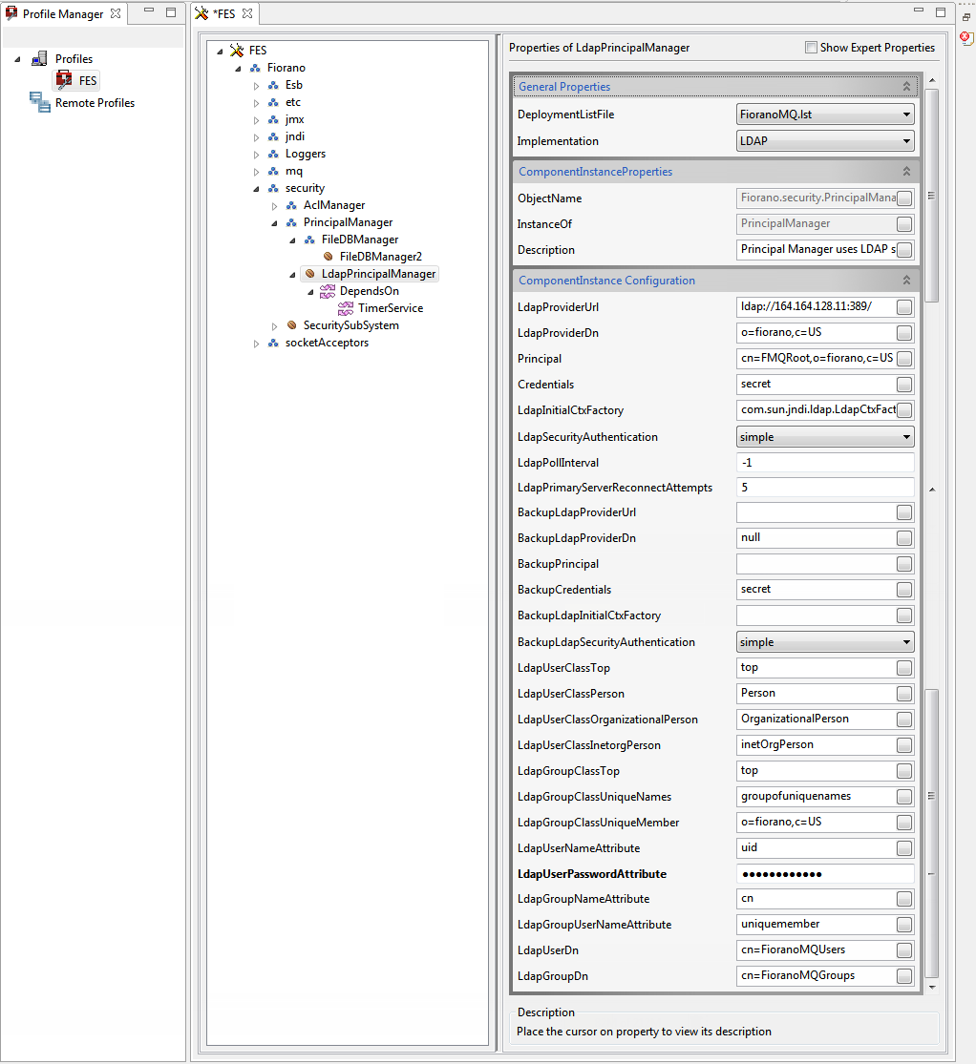Select the Remote Profiles tree entry
976x1064 pixels.
(x=95, y=102)
